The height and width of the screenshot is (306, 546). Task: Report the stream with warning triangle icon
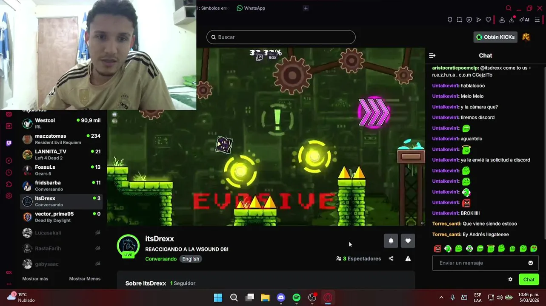tap(408, 258)
